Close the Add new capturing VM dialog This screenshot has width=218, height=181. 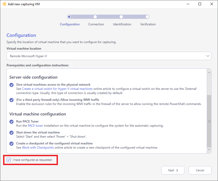click(x=211, y=4)
